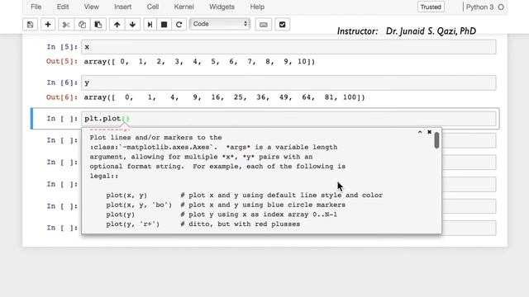Open the View menu

pos(92,7)
